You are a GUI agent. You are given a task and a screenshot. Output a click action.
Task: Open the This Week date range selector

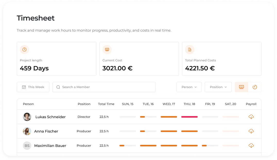pos(33,87)
